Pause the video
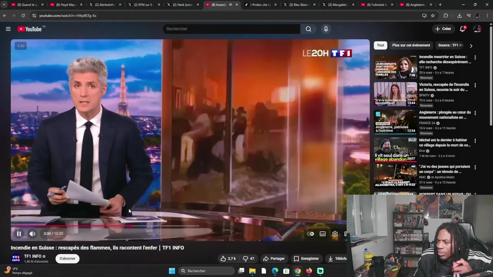Image resolution: width=493 pixels, height=277 pixels. click(x=19, y=234)
